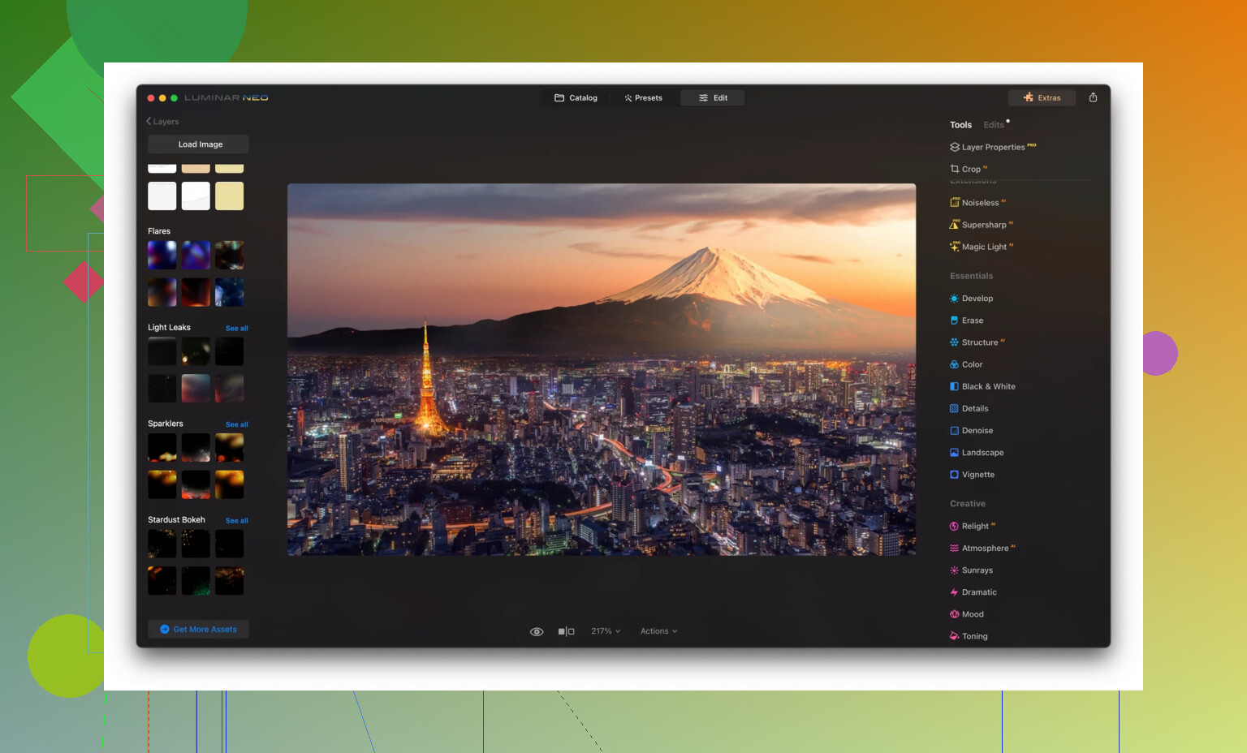Expand the Actions dropdown menu
This screenshot has width=1247, height=753.
pos(658,631)
